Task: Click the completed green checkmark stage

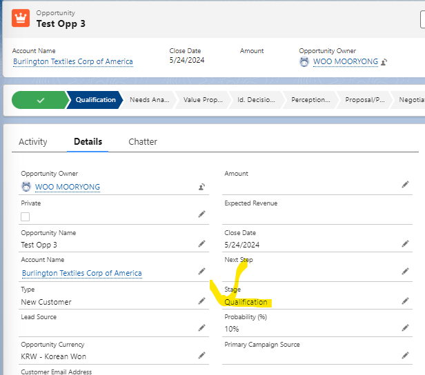Action: click(x=40, y=100)
